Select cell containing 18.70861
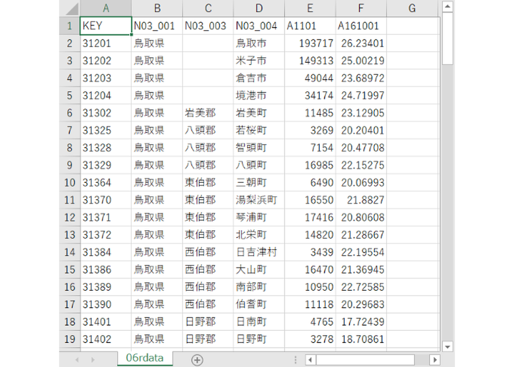Viewport: 514px width, 367px height. pyautogui.click(x=361, y=339)
